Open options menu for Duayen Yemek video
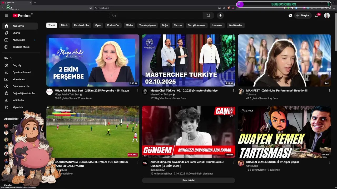The width and height of the screenshot is (337, 189). click(329, 162)
